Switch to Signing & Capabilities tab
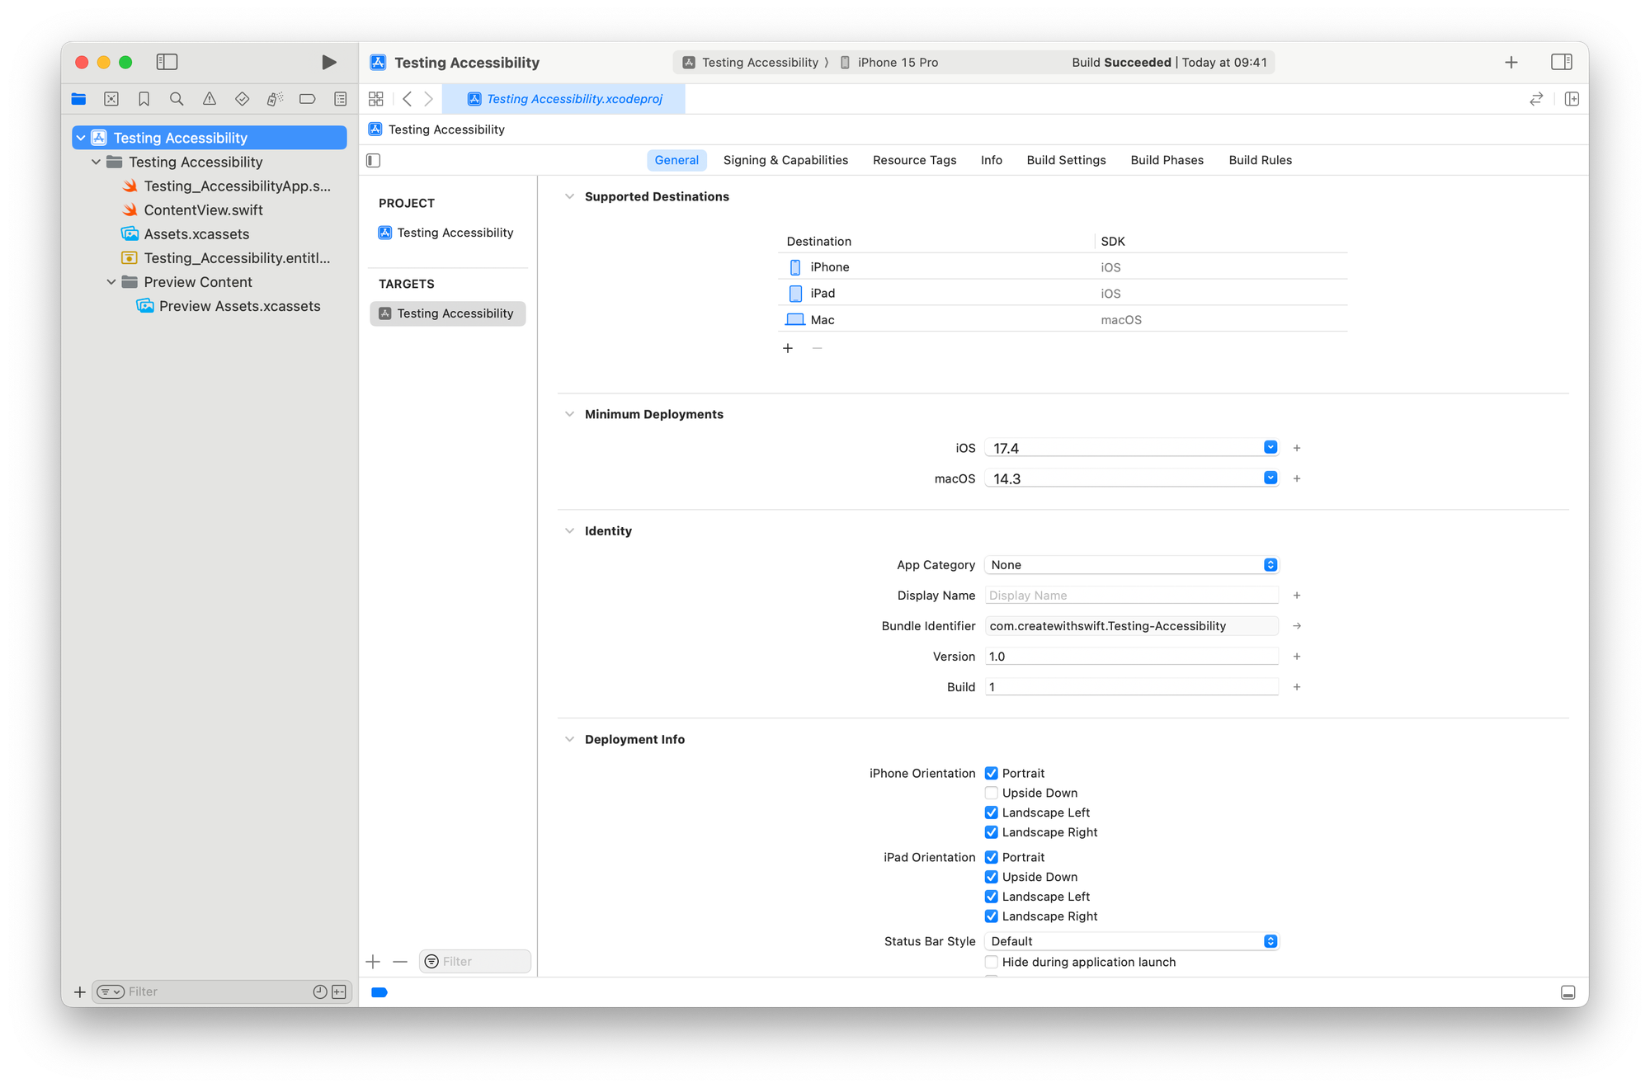Screen dimensions: 1650x1088 (785, 159)
